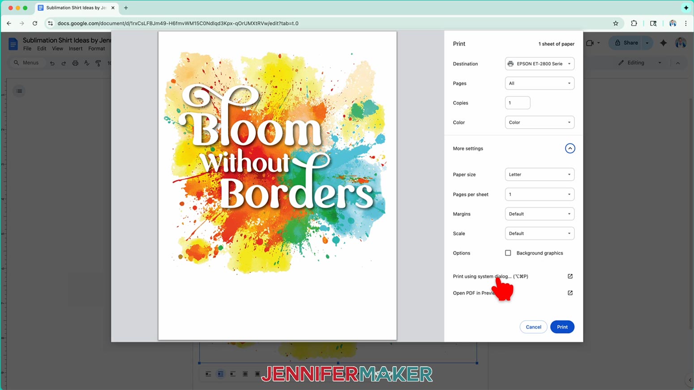Open the Editing mode dropdown

[640, 63]
